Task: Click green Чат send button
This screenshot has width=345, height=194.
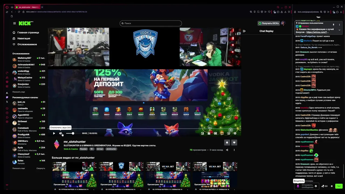Action: [x=339, y=186]
